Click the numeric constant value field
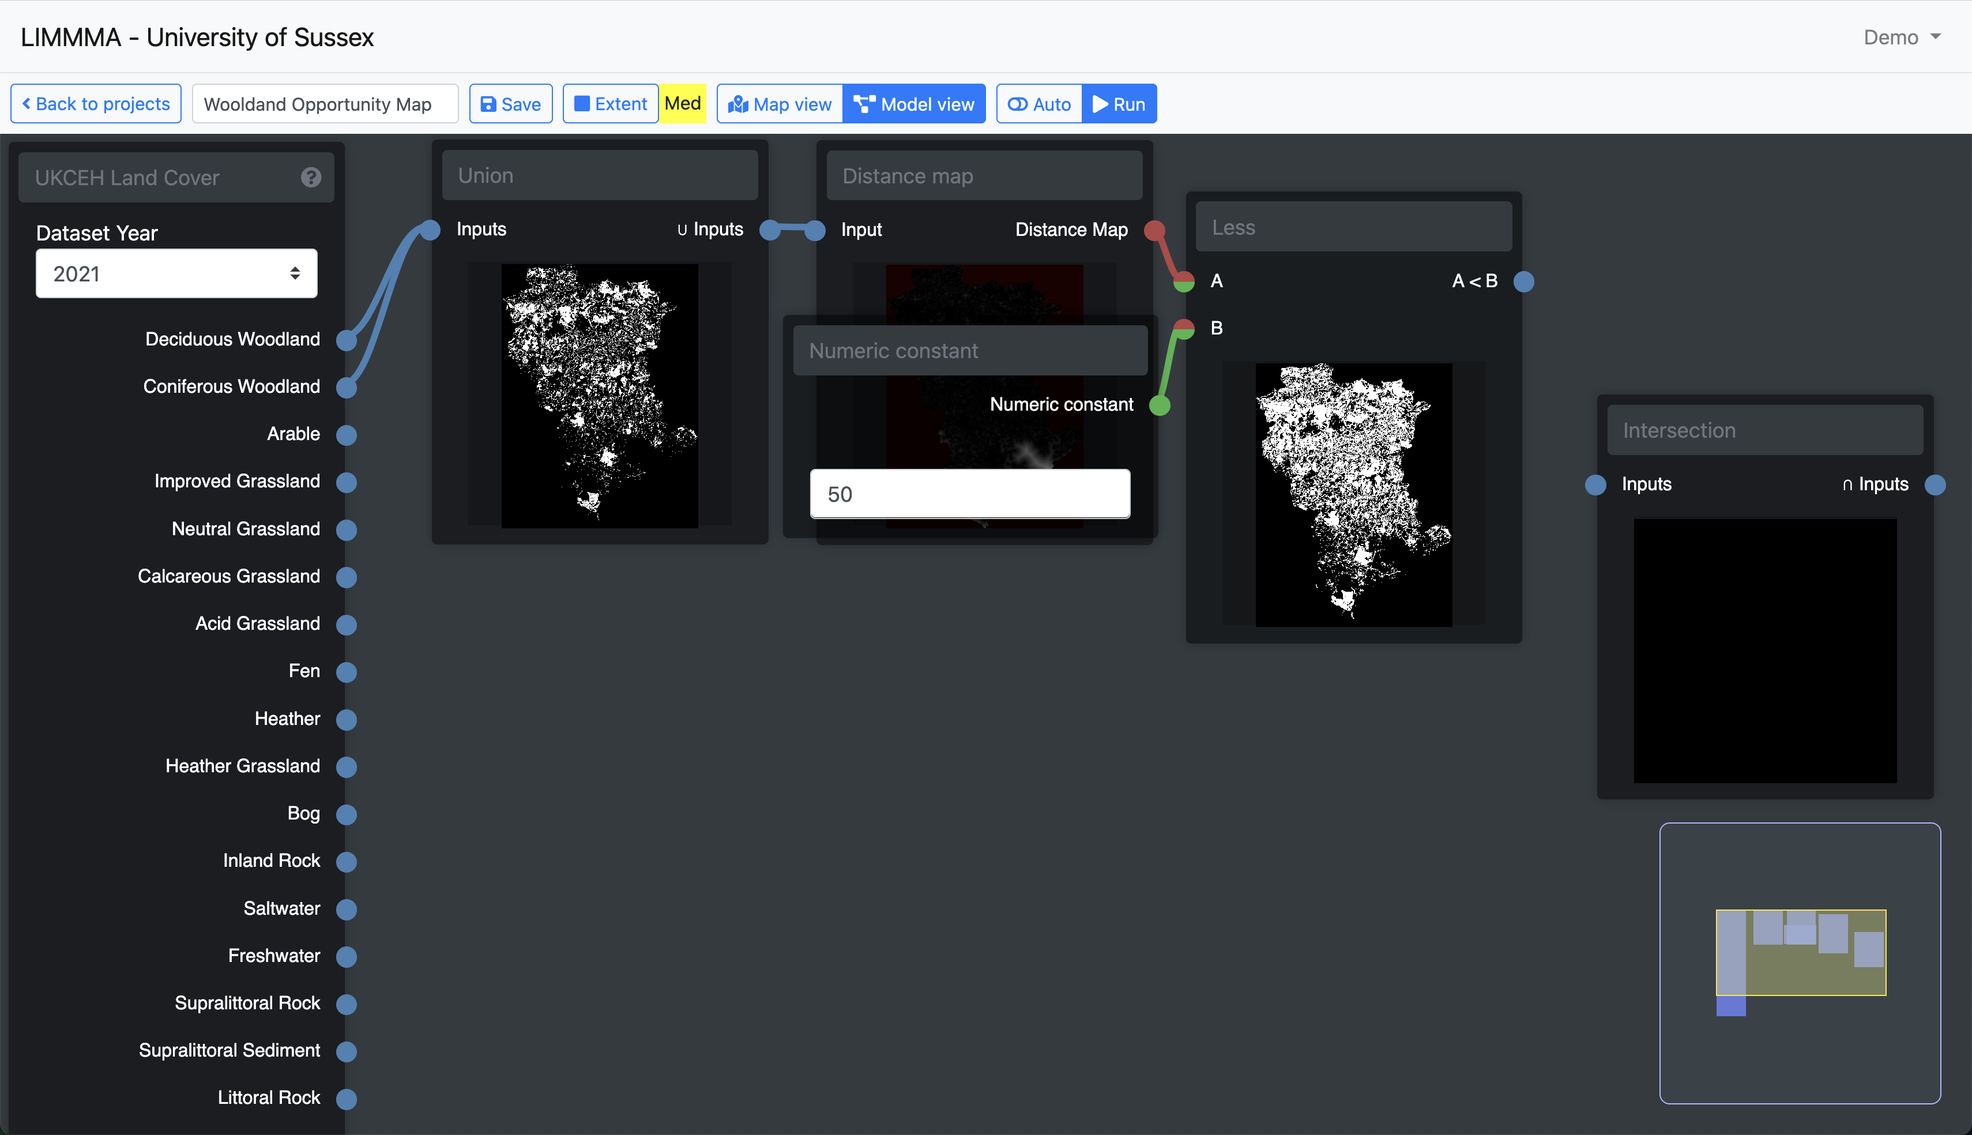Image resolution: width=1972 pixels, height=1135 pixels. tap(969, 494)
